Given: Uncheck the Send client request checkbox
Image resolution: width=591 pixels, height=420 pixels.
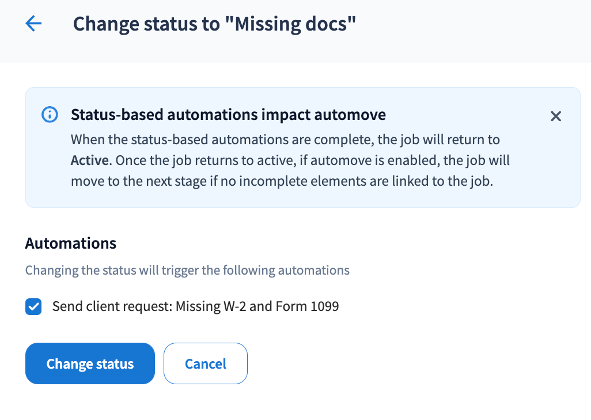Looking at the screenshot, I should point(33,306).
